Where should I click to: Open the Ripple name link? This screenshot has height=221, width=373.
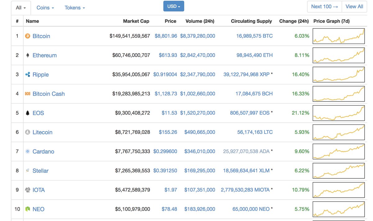click(x=41, y=75)
